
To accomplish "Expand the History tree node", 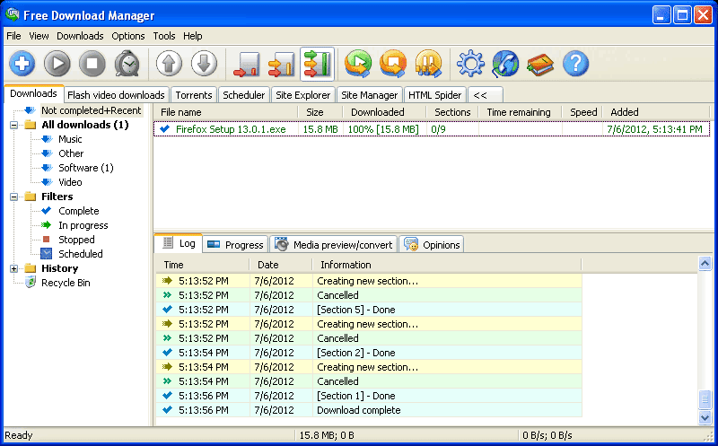I will [x=14, y=269].
